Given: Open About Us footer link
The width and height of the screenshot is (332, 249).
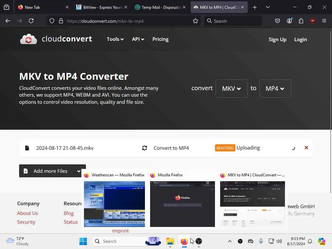Looking at the screenshot, I should point(28,213).
